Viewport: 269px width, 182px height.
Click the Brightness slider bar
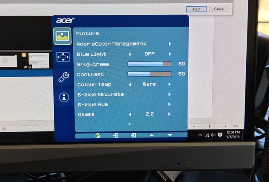point(150,64)
